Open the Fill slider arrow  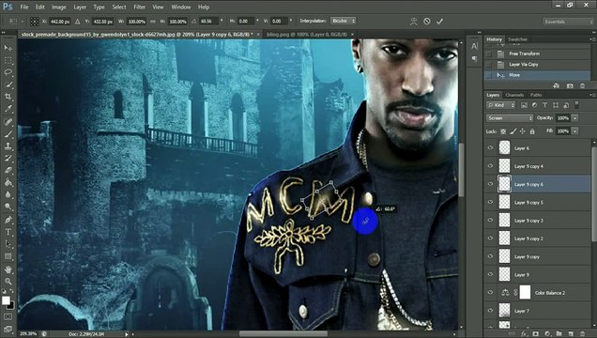[574, 131]
